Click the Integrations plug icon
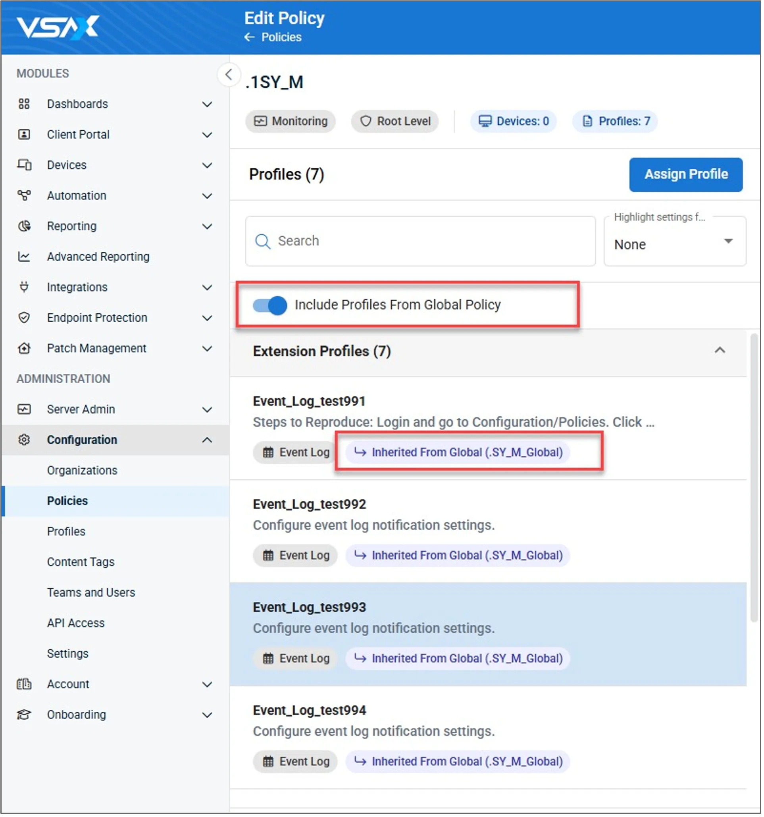 24,287
